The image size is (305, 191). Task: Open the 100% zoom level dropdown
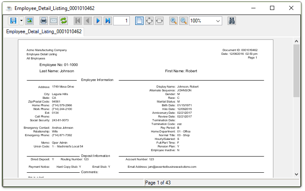(206, 21)
